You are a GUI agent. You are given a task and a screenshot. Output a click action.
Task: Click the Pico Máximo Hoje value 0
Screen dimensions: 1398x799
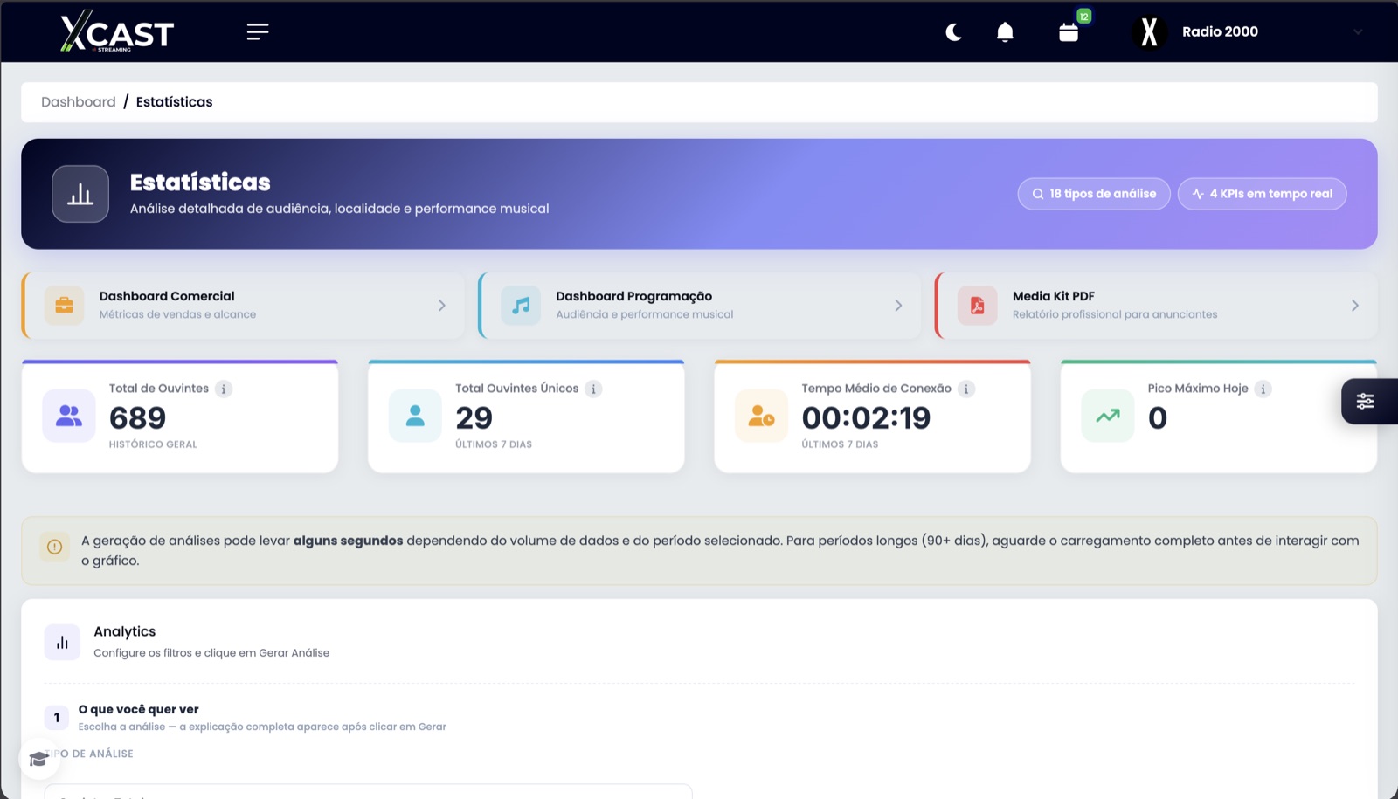(1158, 418)
